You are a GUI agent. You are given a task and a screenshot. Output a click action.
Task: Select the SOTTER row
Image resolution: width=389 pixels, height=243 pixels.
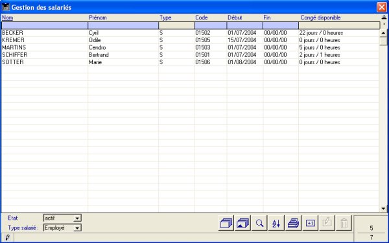coord(190,62)
